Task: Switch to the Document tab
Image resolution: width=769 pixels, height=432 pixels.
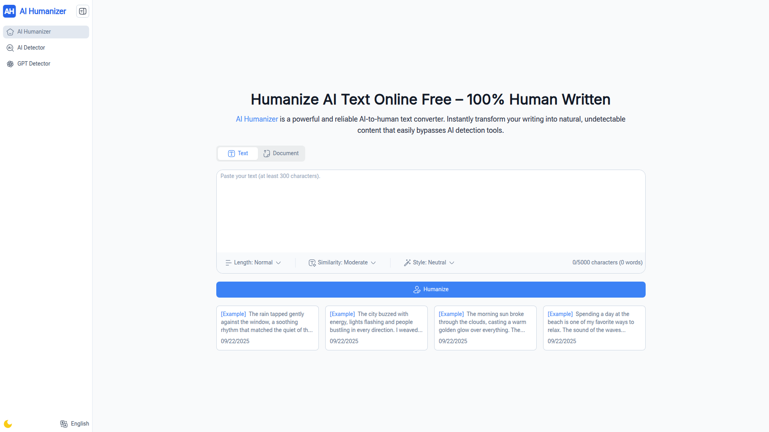Action: click(281, 154)
